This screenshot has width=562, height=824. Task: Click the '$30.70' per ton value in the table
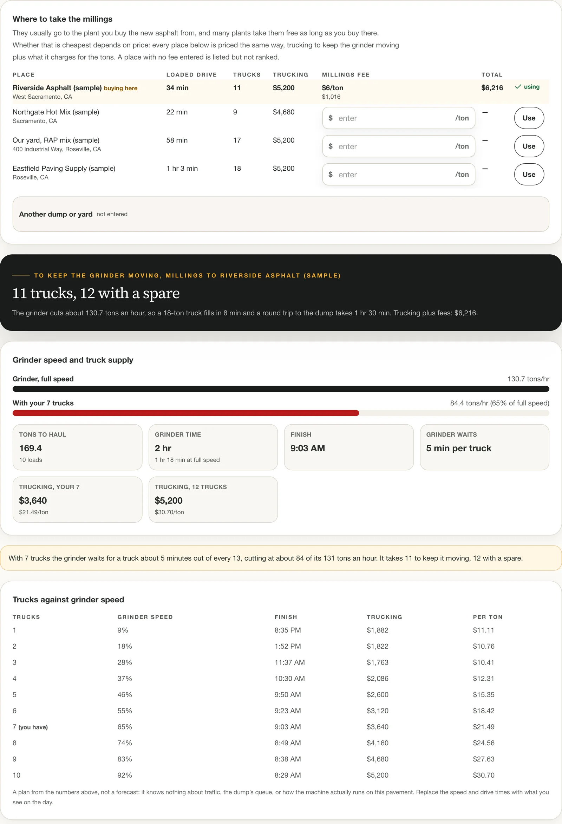(x=484, y=775)
